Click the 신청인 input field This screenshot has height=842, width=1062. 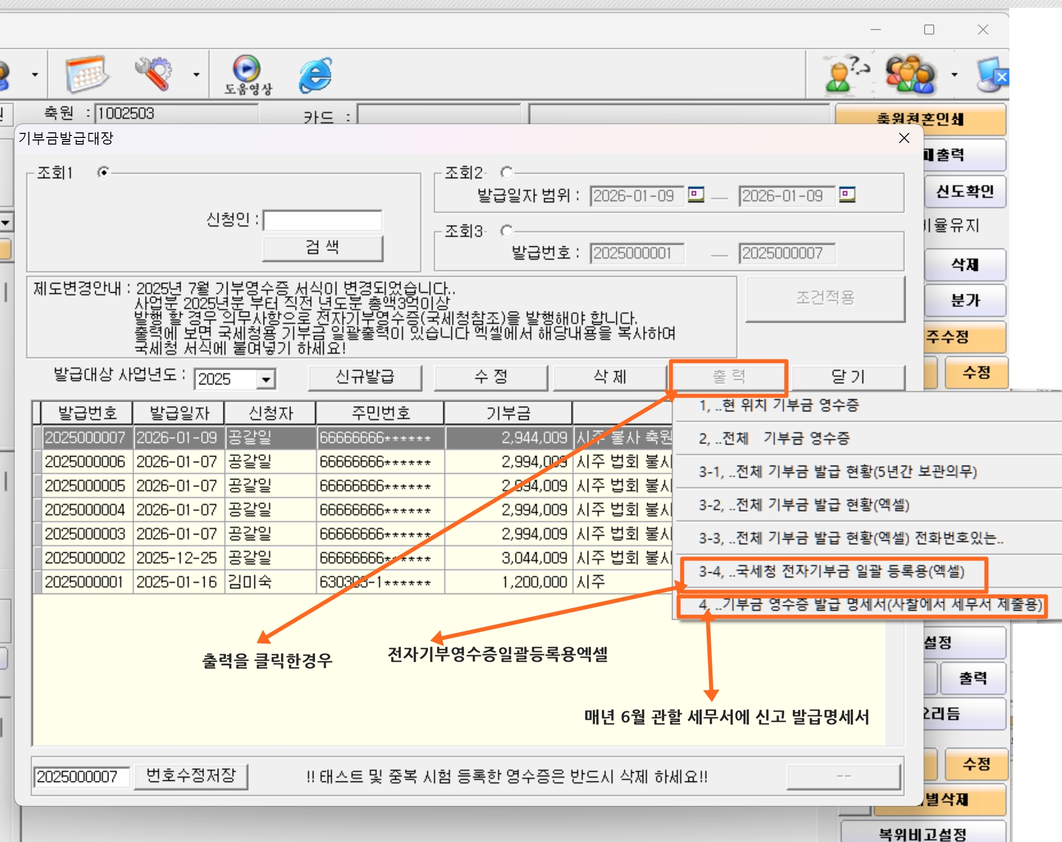[322, 221]
